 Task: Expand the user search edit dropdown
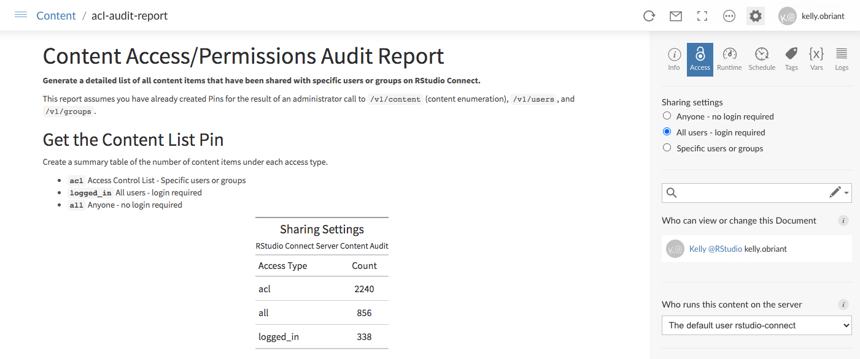coord(839,192)
